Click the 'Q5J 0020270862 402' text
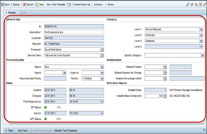 coord(180,96)
